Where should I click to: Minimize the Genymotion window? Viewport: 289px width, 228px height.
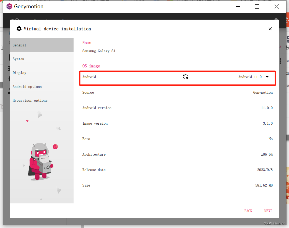coord(238,6)
